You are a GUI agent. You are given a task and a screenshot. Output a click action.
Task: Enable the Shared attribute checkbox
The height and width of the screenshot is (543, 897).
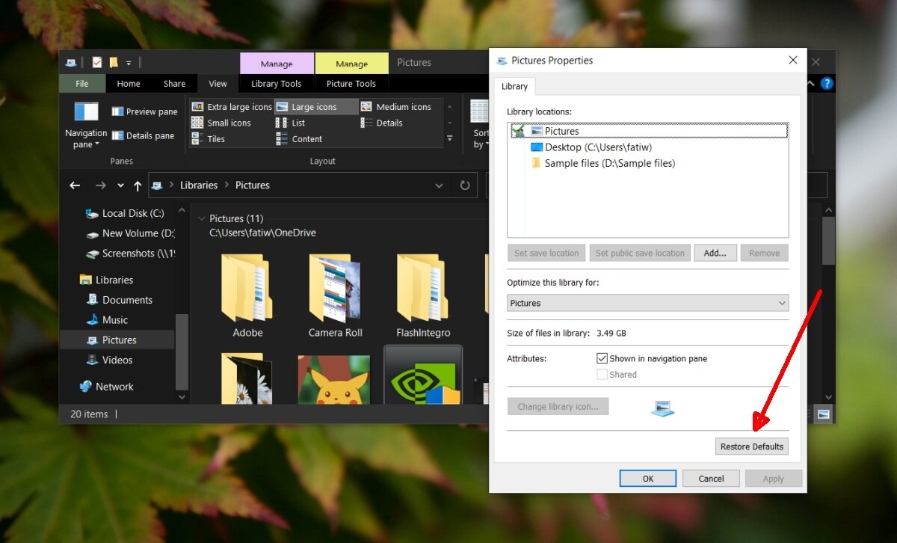(x=602, y=374)
